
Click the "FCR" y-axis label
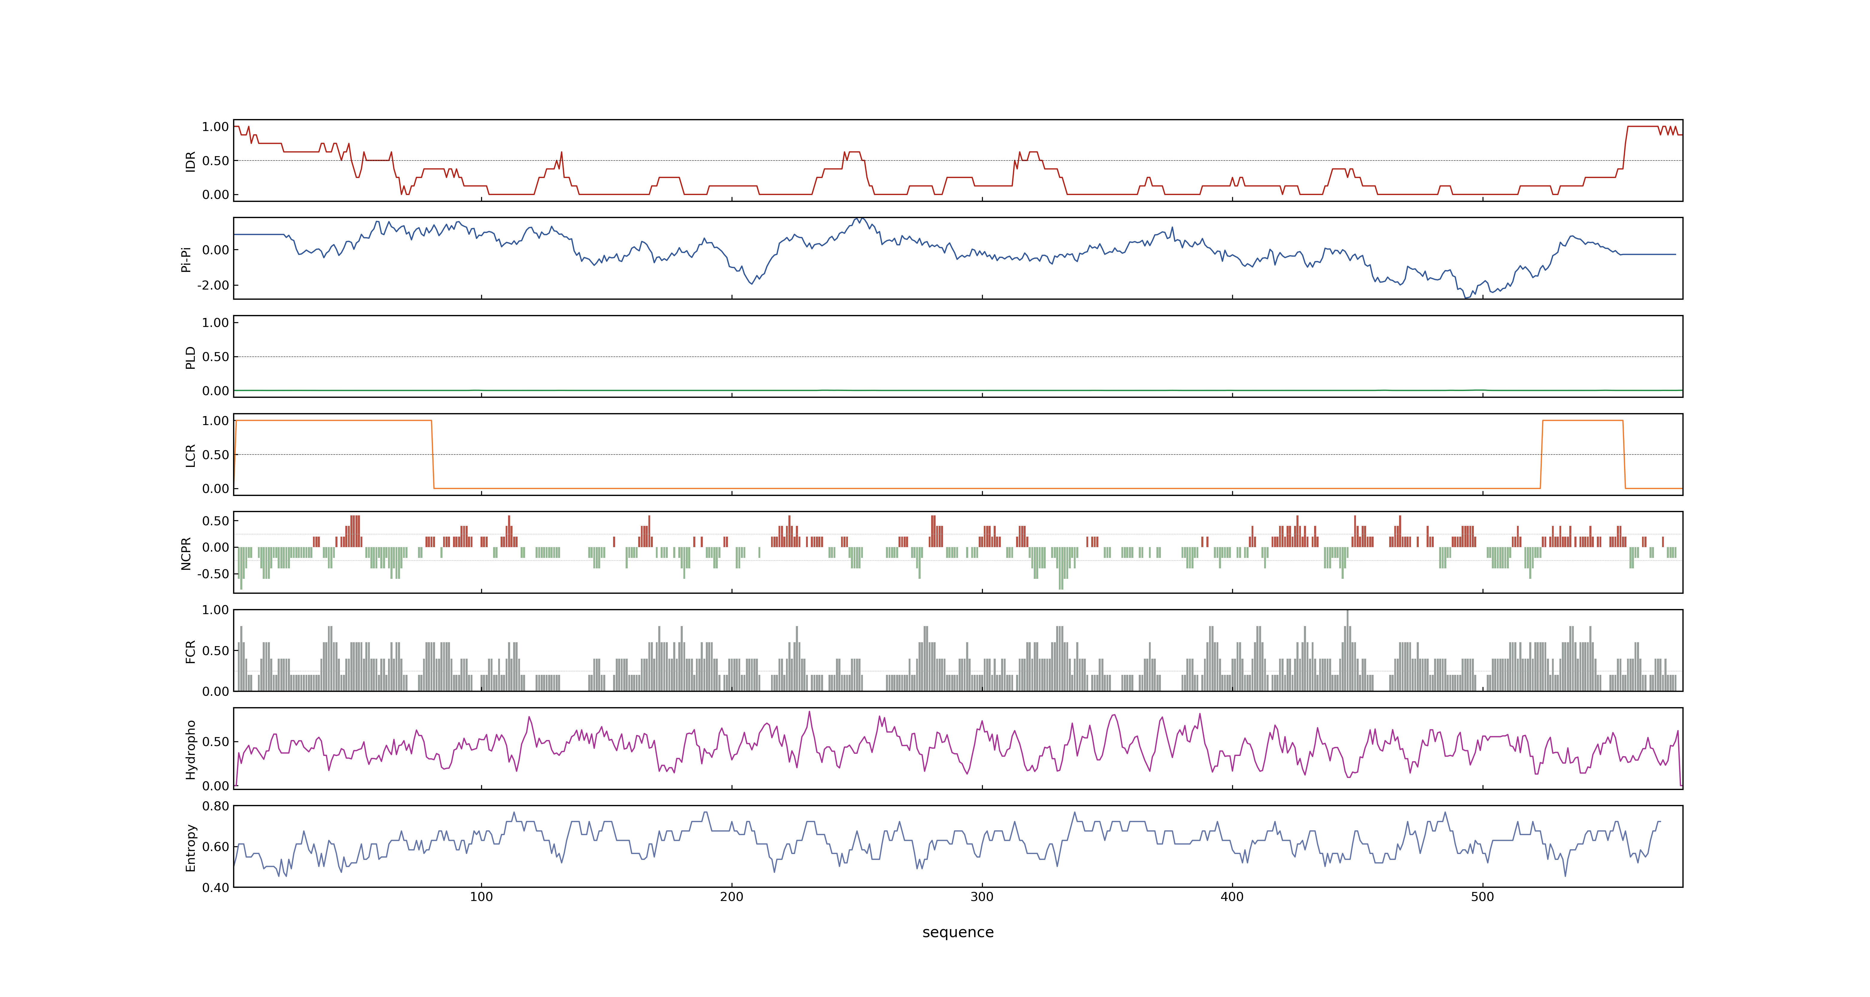pyautogui.click(x=190, y=651)
